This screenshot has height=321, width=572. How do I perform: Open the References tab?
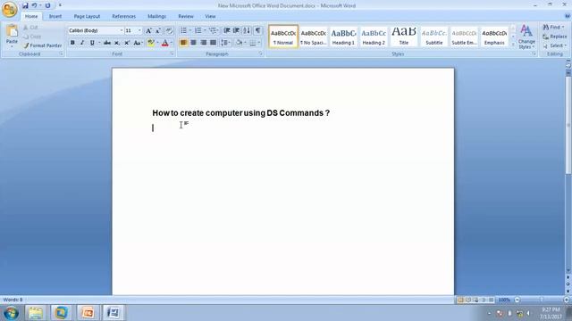[x=123, y=16]
